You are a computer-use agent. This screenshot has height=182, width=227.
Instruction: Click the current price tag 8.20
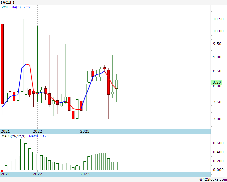pos(216,82)
